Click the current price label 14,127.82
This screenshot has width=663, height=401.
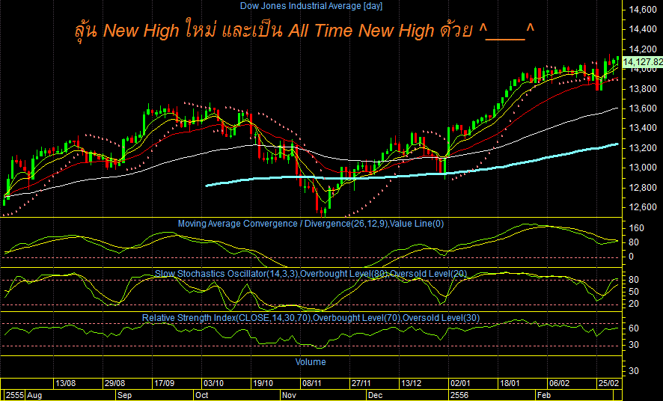pyautogui.click(x=642, y=62)
